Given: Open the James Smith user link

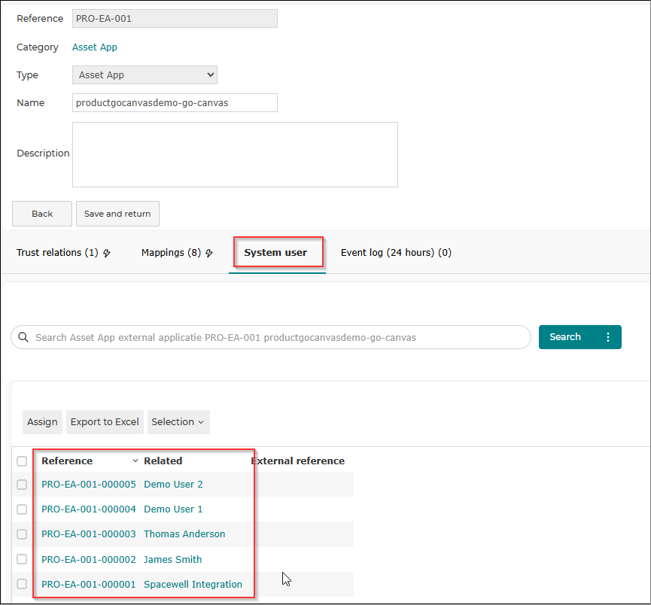Looking at the screenshot, I should click(172, 559).
